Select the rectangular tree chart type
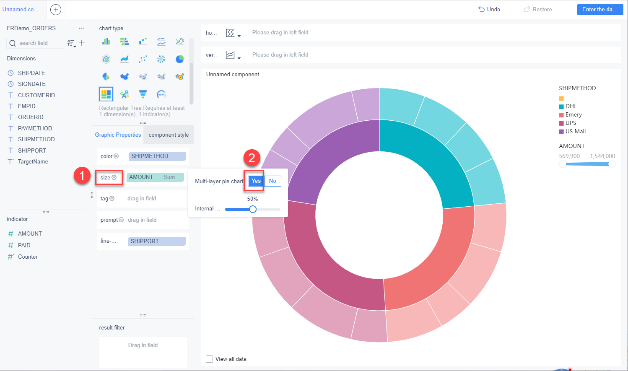This screenshot has height=371, width=628. [106, 94]
